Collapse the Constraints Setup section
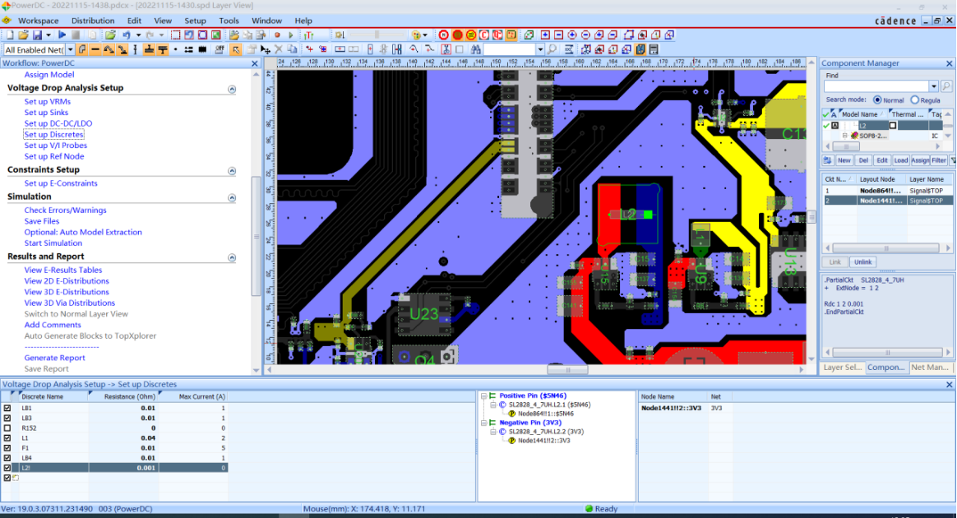This screenshot has height=518, width=957. pyautogui.click(x=232, y=171)
